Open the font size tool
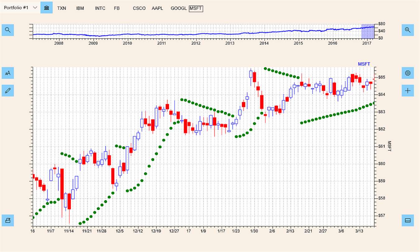Viewport: 420px width, 252px height. click(8, 73)
